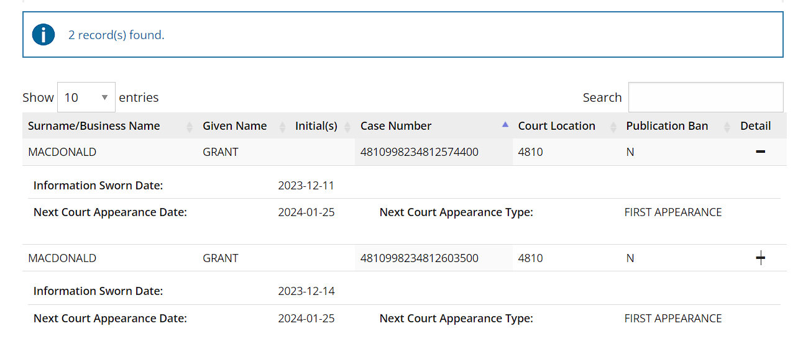Click publication ban N in second row
798x349 pixels.
click(630, 258)
